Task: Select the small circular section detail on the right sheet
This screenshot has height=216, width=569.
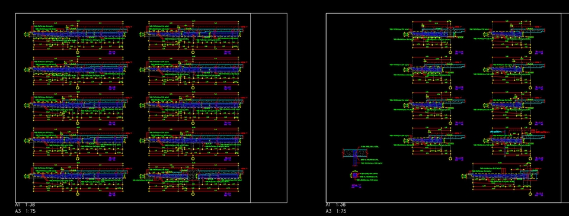Action: (x=354, y=175)
